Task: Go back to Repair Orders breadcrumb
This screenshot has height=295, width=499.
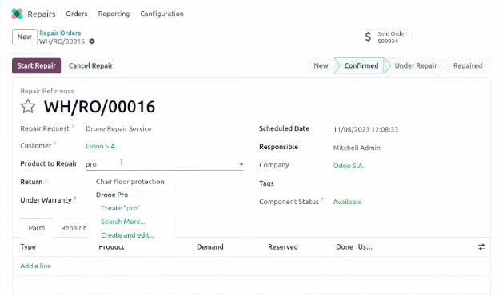Action: click(60, 33)
